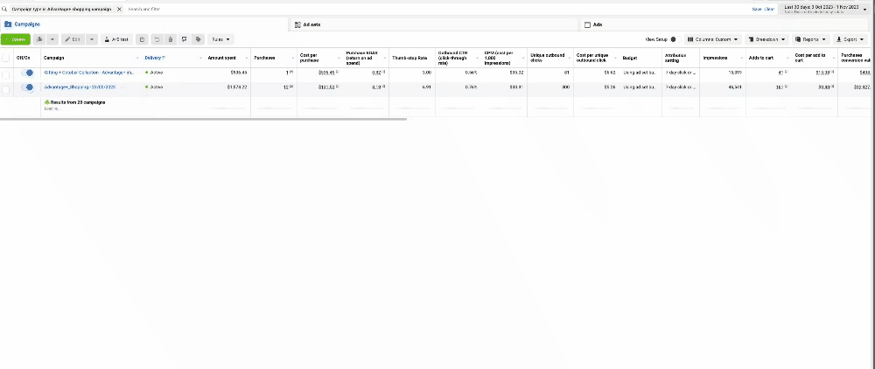The width and height of the screenshot is (875, 369).
Task: Open the Reports dropdown
Action: click(x=810, y=39)
